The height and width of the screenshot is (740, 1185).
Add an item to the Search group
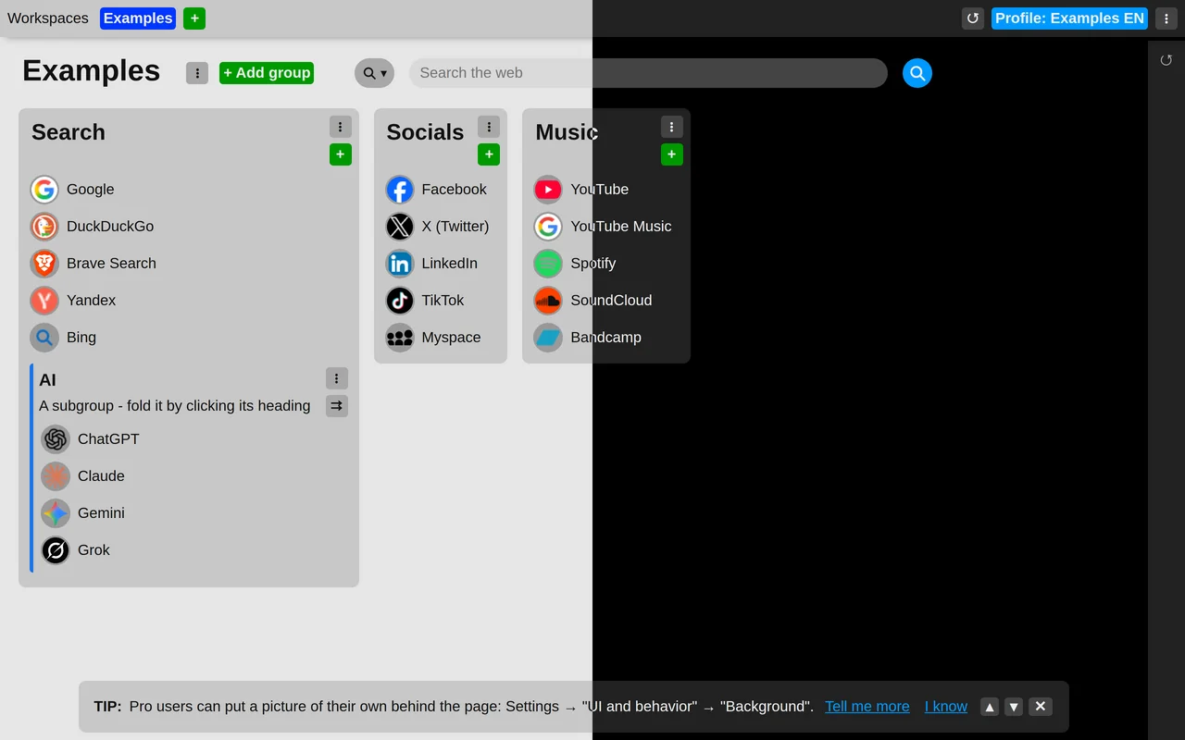tap(341, 154)
